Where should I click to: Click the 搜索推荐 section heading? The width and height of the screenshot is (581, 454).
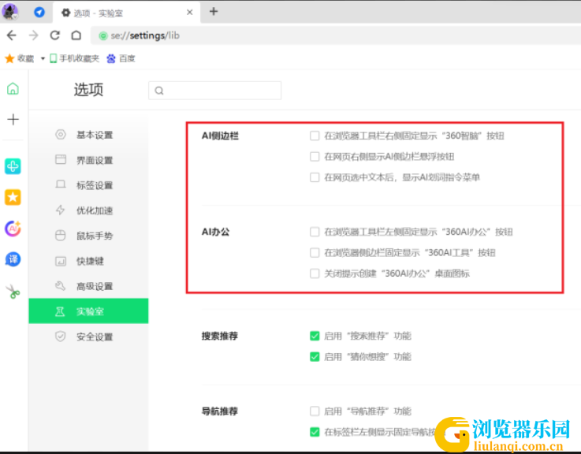click(x=220, y=336)
